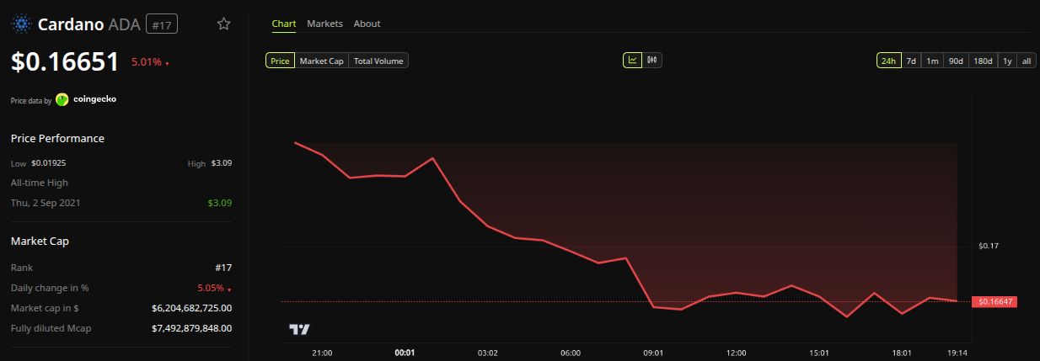1040x361 pixels.
Task: Click the green $3.09 all-time high value
Action: [220, 203]
